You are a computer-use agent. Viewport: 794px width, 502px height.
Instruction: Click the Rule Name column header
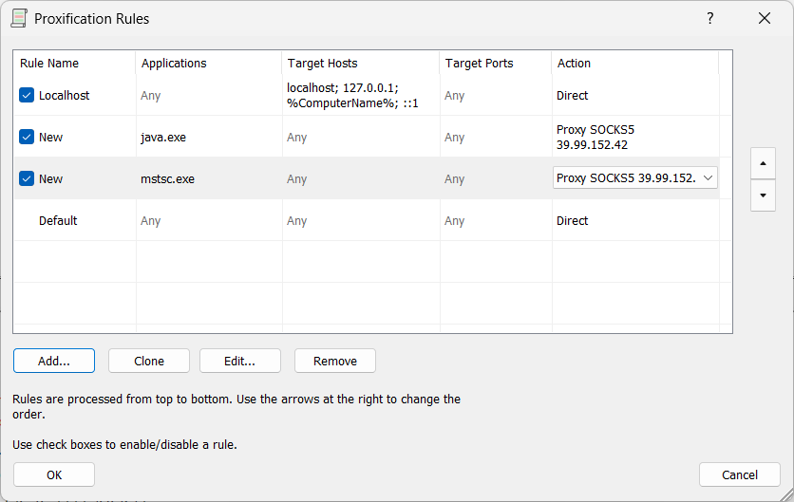click(49, 64)
